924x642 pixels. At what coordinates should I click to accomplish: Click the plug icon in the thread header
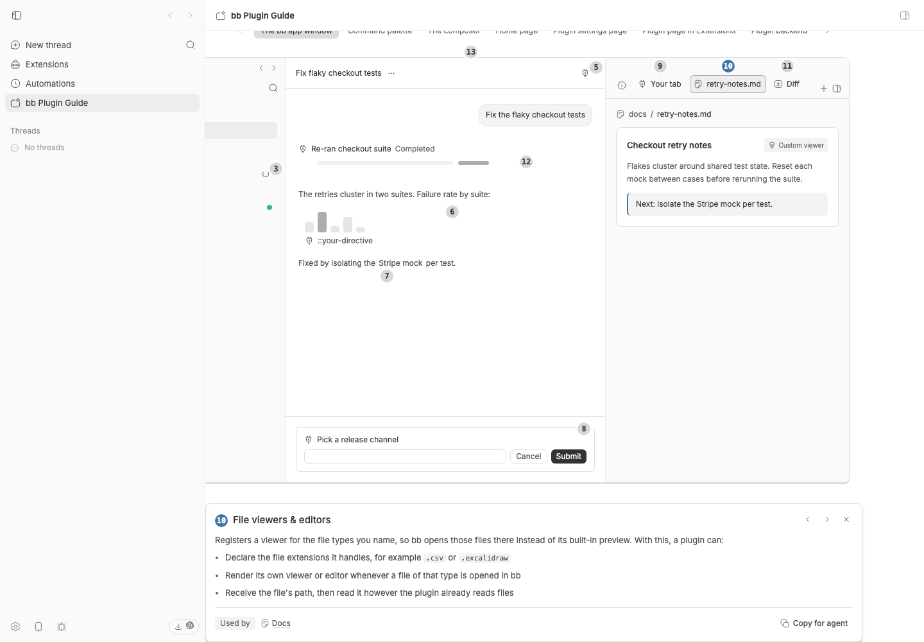[585, 73]
